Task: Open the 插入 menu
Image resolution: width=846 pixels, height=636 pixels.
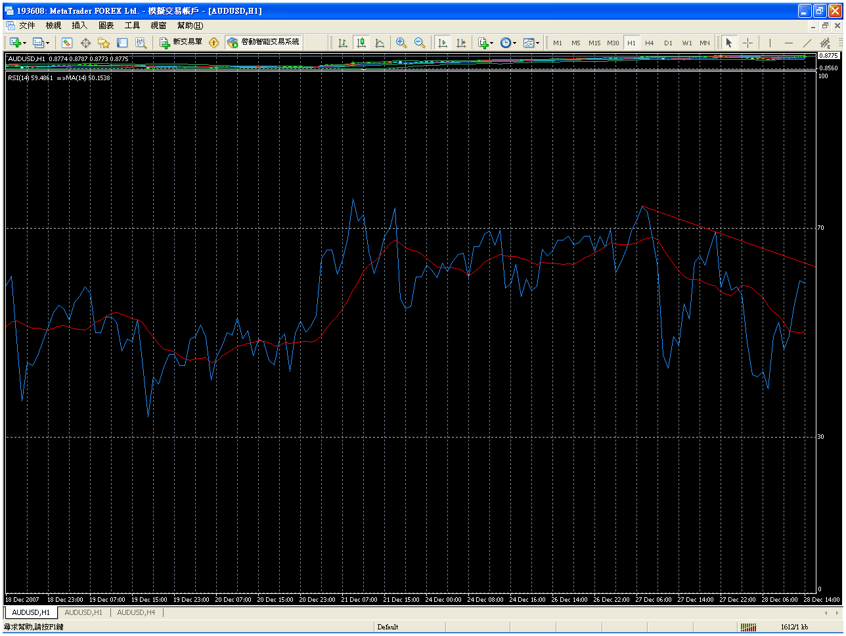Action: pos(79,26)
